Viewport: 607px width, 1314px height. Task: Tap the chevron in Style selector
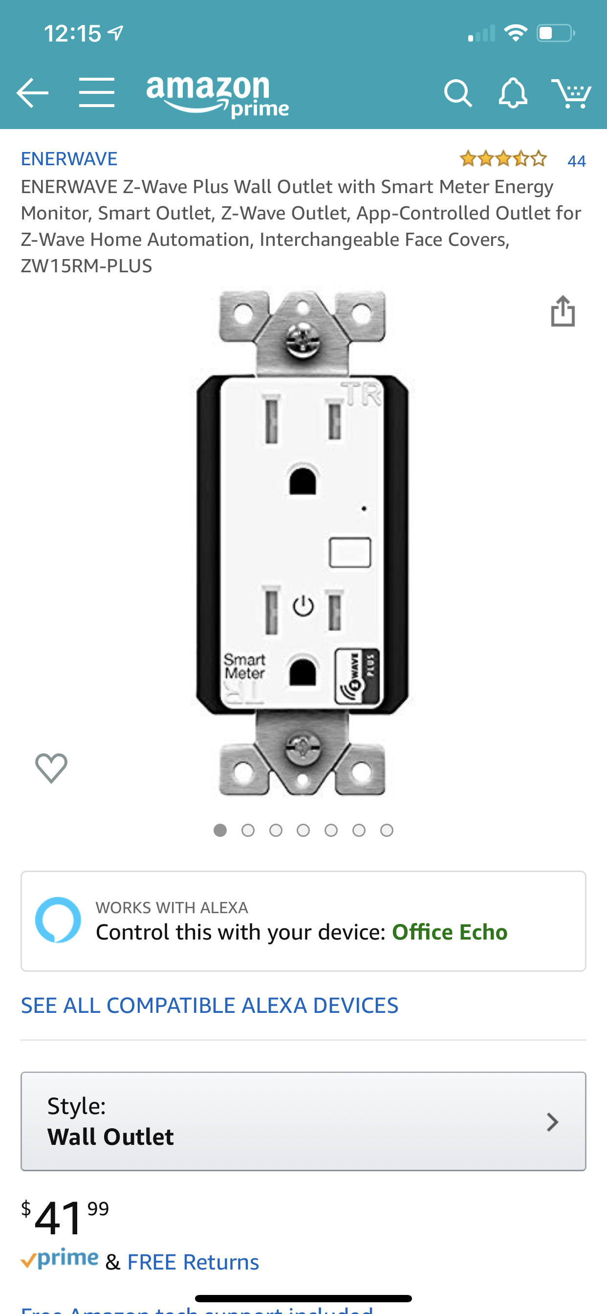[552, 1122]
